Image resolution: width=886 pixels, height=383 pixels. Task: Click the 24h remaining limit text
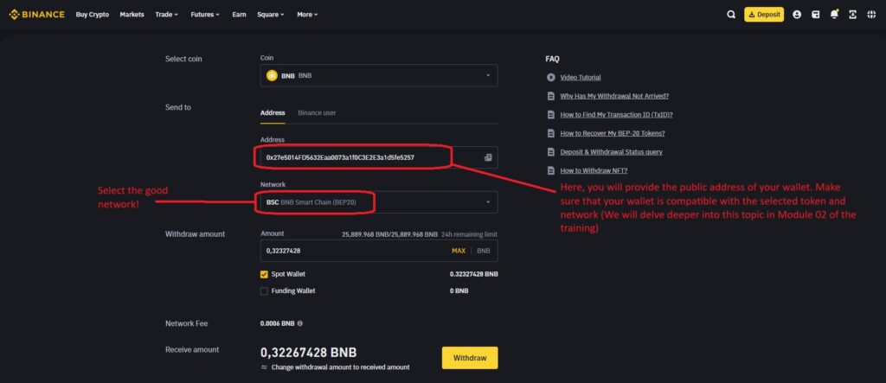point(469,234)
